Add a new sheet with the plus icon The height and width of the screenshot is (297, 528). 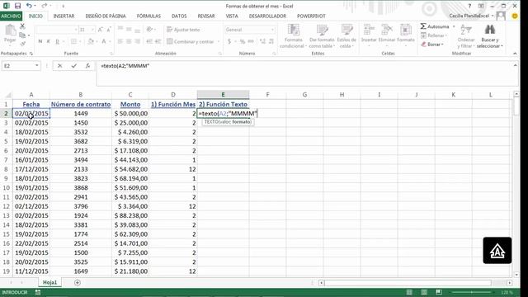78,282
